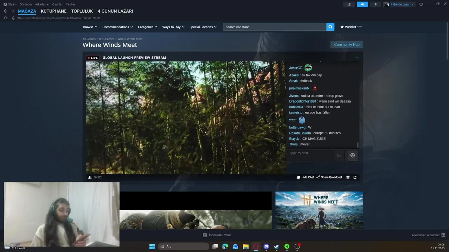Launch Microsoft Edge from taskbar
Image resolution: width=449 pixels, height=252 pixels.
pyautogui.click(x=225, y=246)
